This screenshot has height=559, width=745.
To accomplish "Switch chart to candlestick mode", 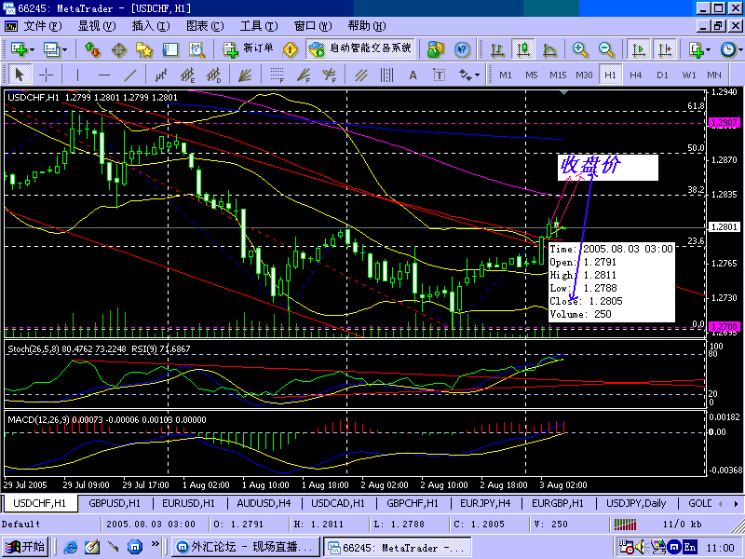I will click(x=524, y=49).
